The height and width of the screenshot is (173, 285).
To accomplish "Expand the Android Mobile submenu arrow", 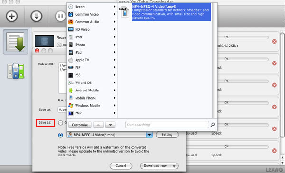I will coord(114,90).
